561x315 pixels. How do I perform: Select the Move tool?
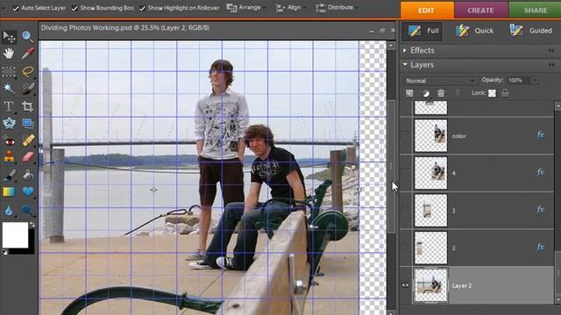tap(10, 37)
